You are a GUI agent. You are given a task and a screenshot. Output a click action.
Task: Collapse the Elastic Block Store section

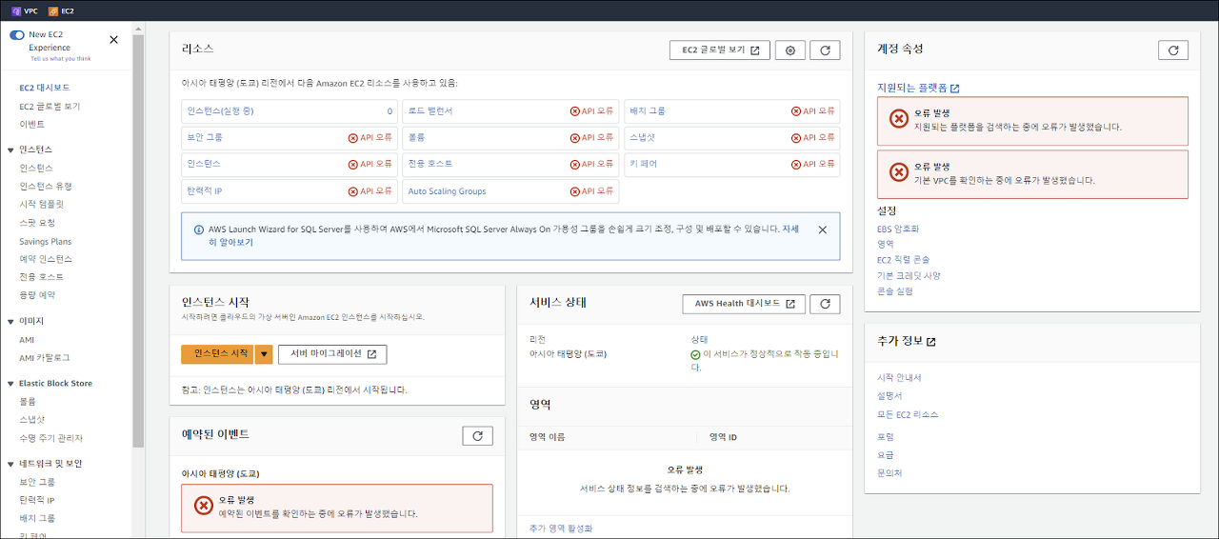[x=10, y=383]
